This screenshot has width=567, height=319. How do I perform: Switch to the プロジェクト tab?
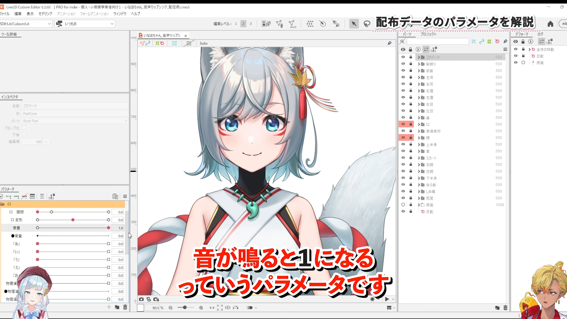click(428, 34)
